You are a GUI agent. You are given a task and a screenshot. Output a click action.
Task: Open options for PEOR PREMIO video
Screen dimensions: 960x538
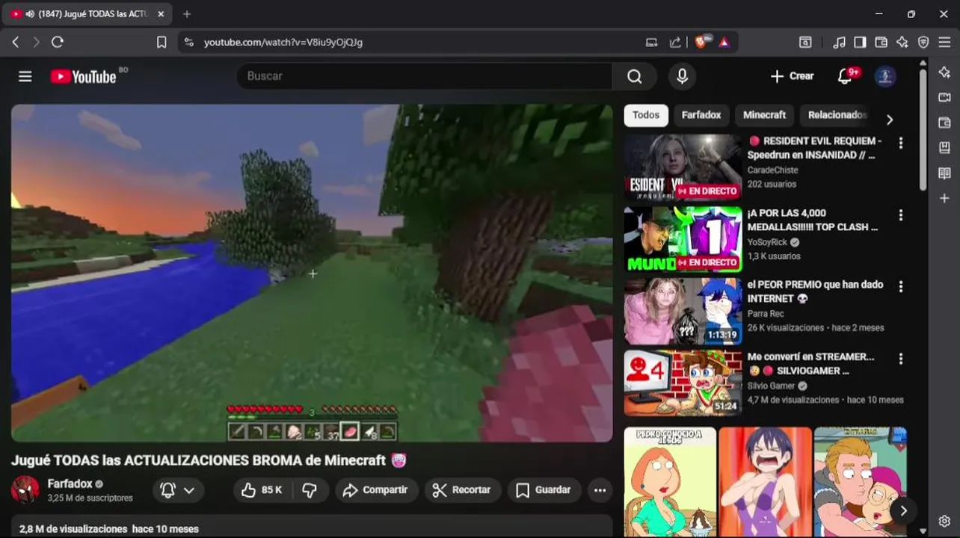900,287
